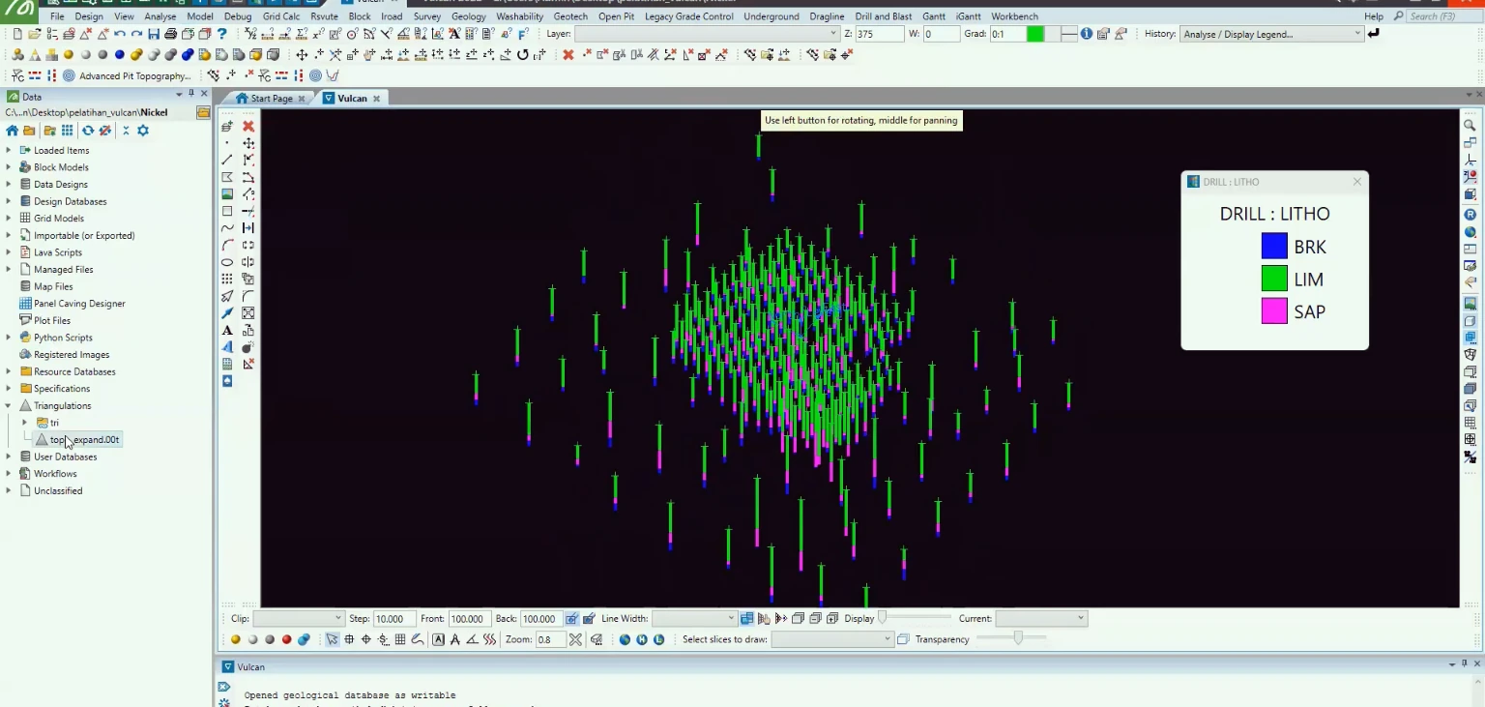Click the arrow select pointer icon

333,639
